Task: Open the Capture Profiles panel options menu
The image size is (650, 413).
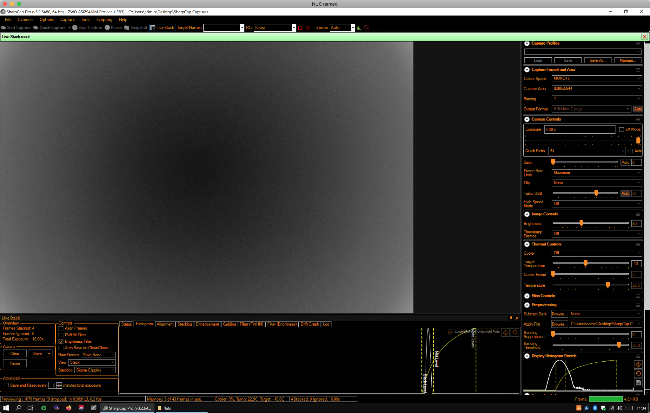Action: (638, 43)
